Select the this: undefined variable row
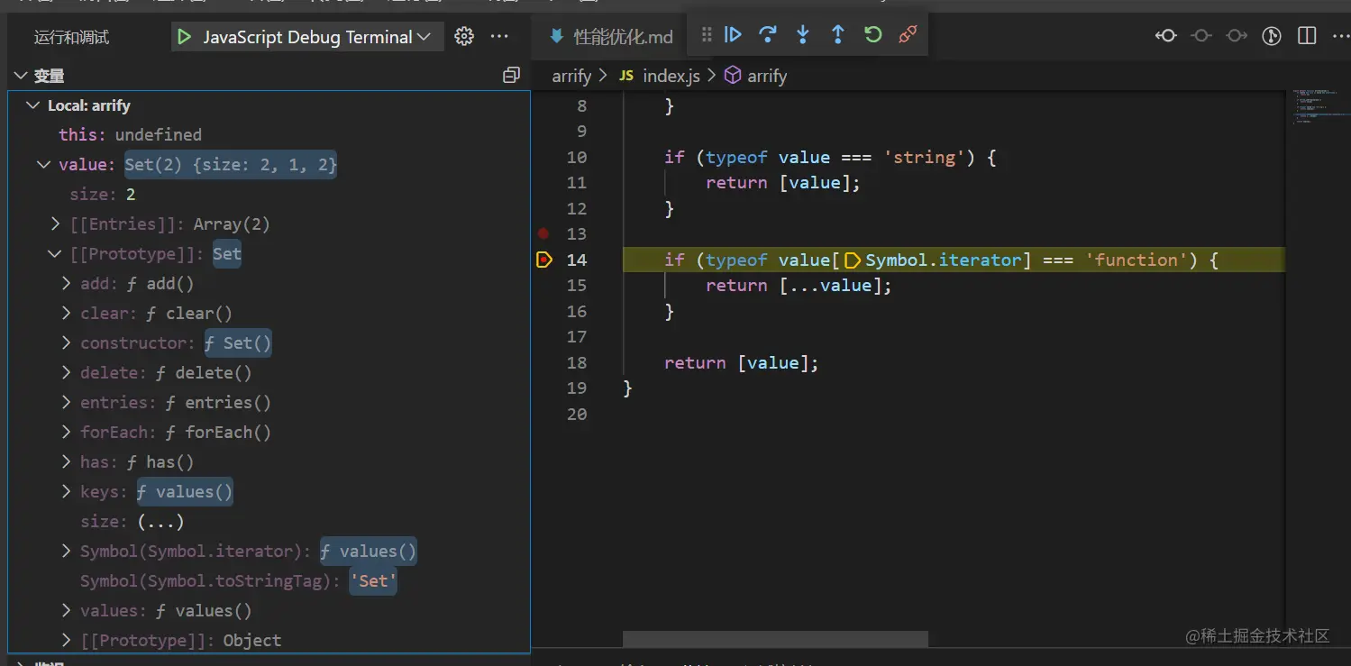Viewport: 1351px width, 666px height. click(269, 135)
